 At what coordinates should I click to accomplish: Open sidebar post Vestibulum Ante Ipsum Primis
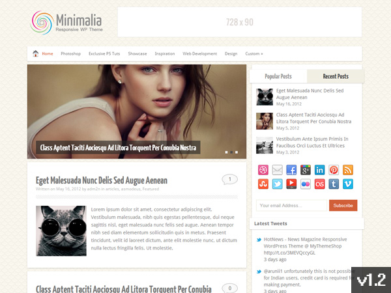(x=312, y=142)
